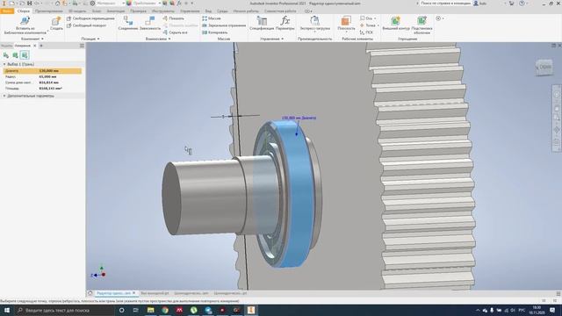Viewport: 562px width, 316px height.
Task: Click help search input field
Action: click(x=445, y=4)
